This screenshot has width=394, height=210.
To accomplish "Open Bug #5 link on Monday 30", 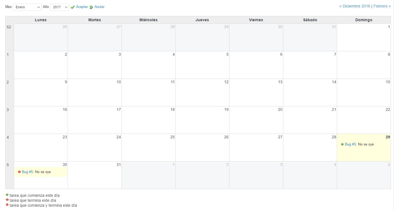I will pyautogui.click(x=28, y=172).
